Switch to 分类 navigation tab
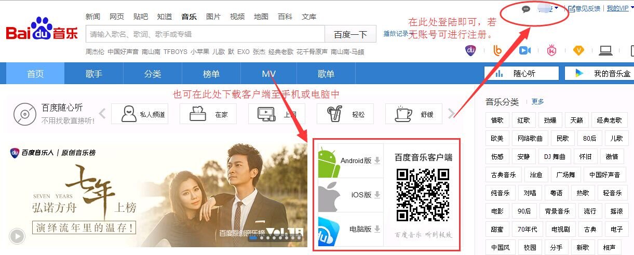 [153, 73]
